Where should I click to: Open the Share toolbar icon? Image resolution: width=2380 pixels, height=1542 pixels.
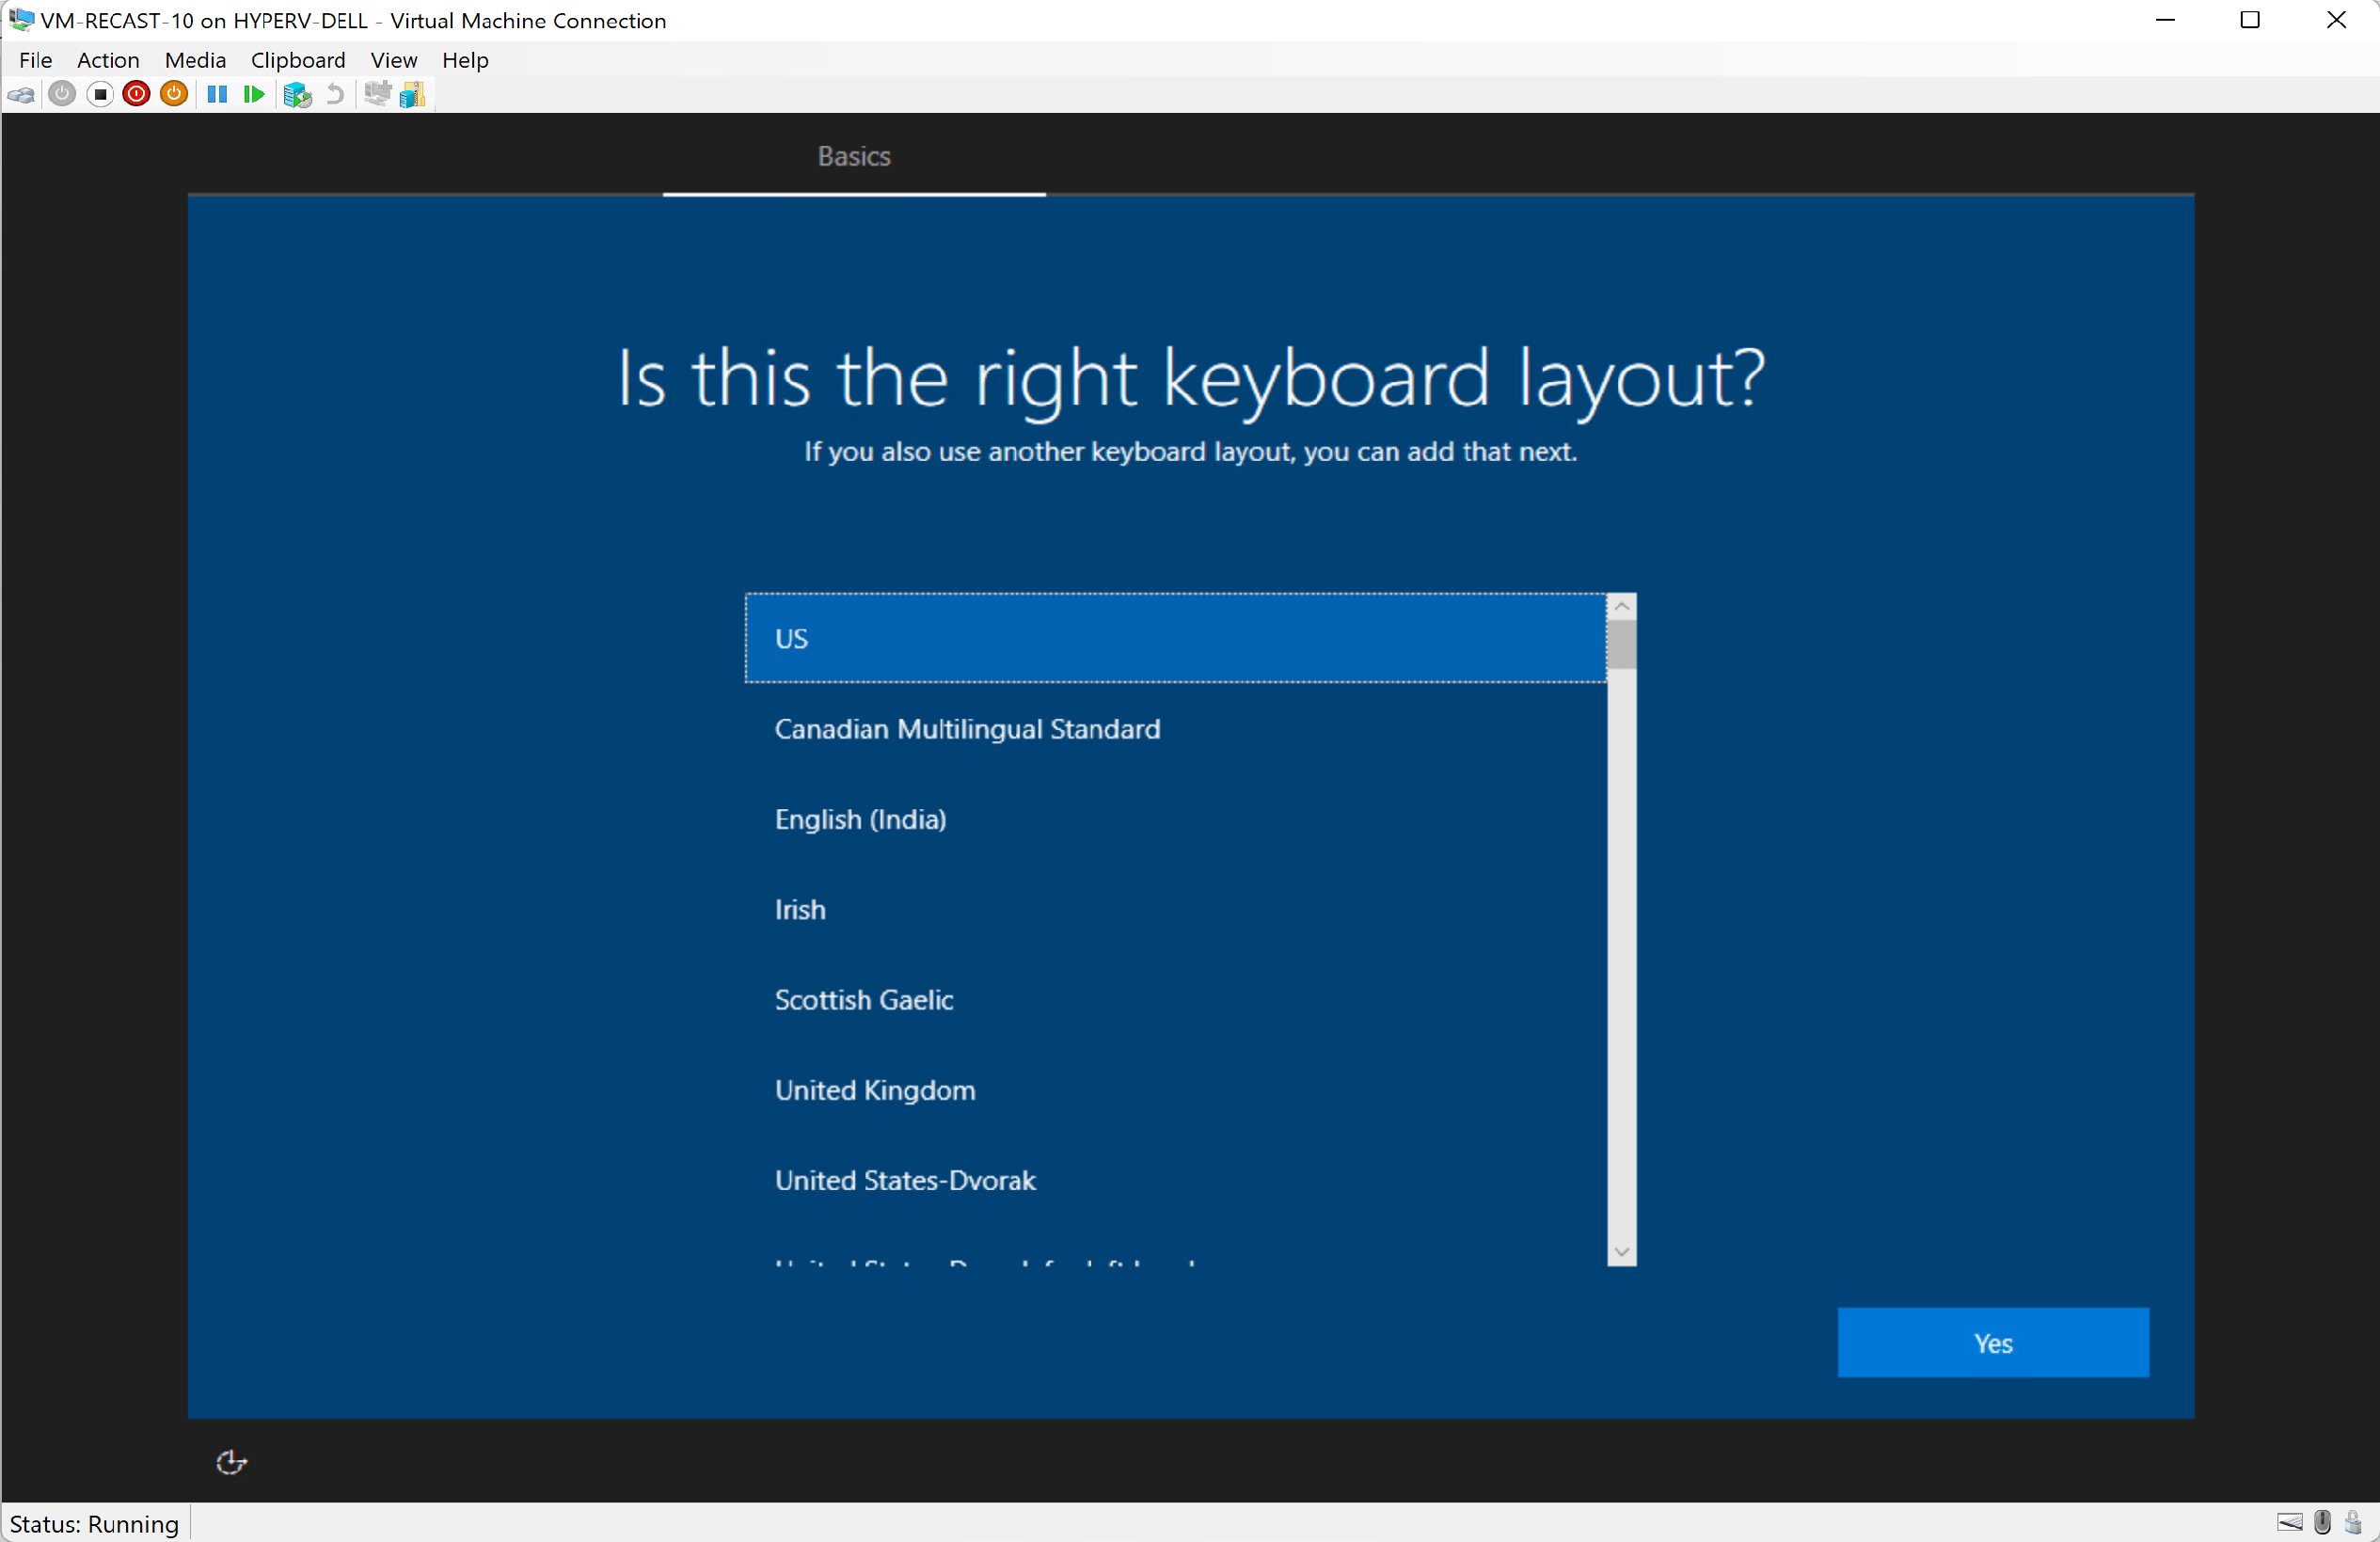[411, 94]
